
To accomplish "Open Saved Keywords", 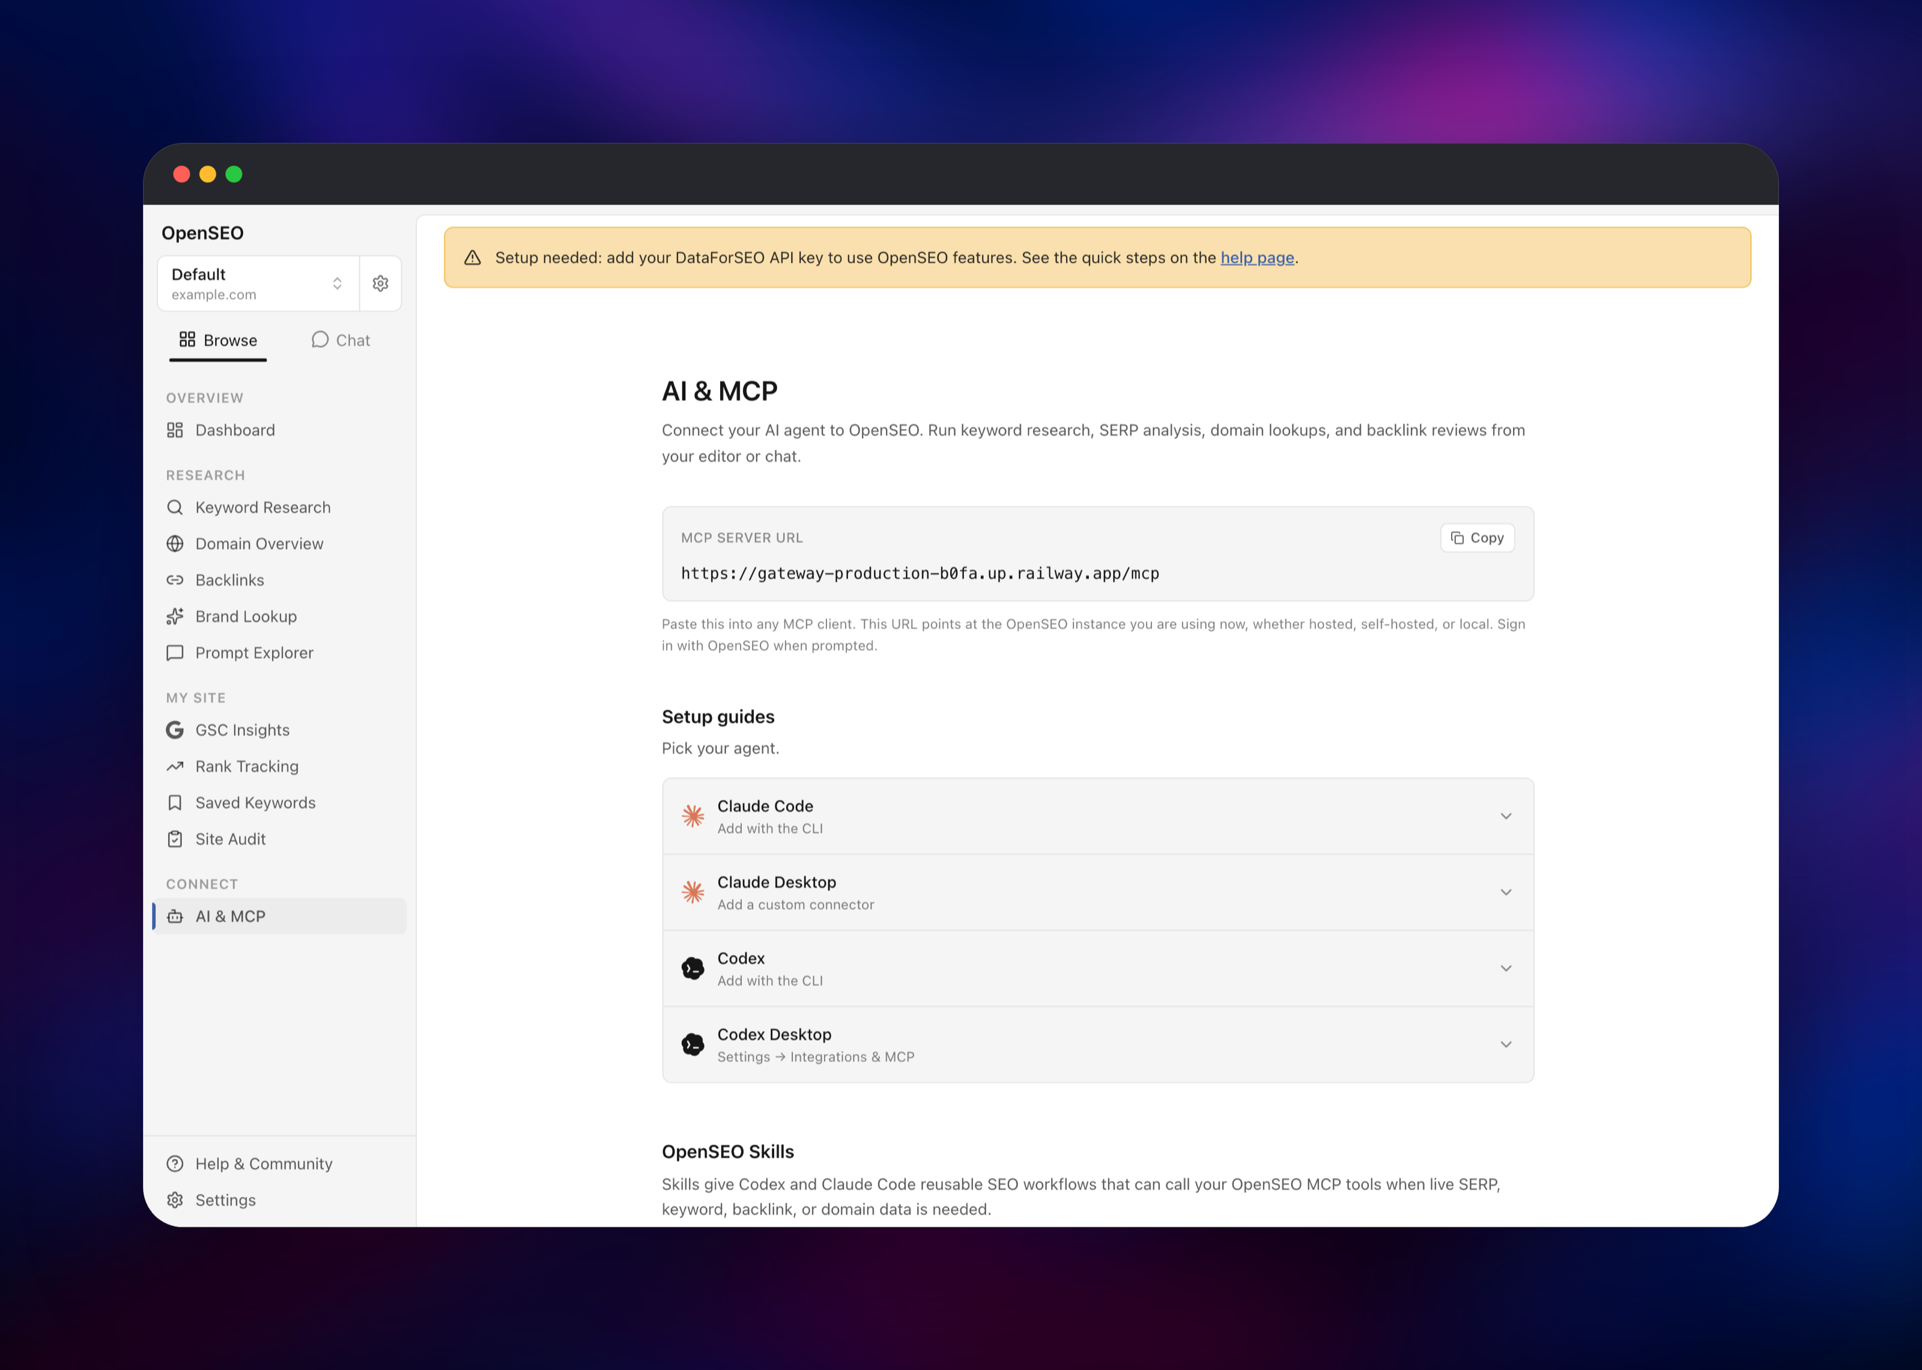I will coord(279,803).
